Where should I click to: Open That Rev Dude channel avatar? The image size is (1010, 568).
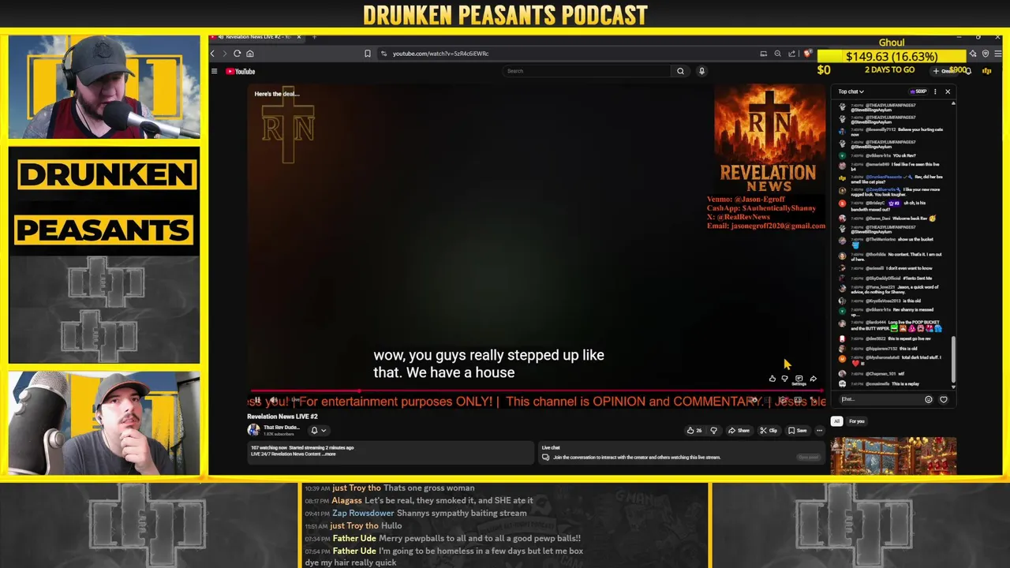(253, 430)
